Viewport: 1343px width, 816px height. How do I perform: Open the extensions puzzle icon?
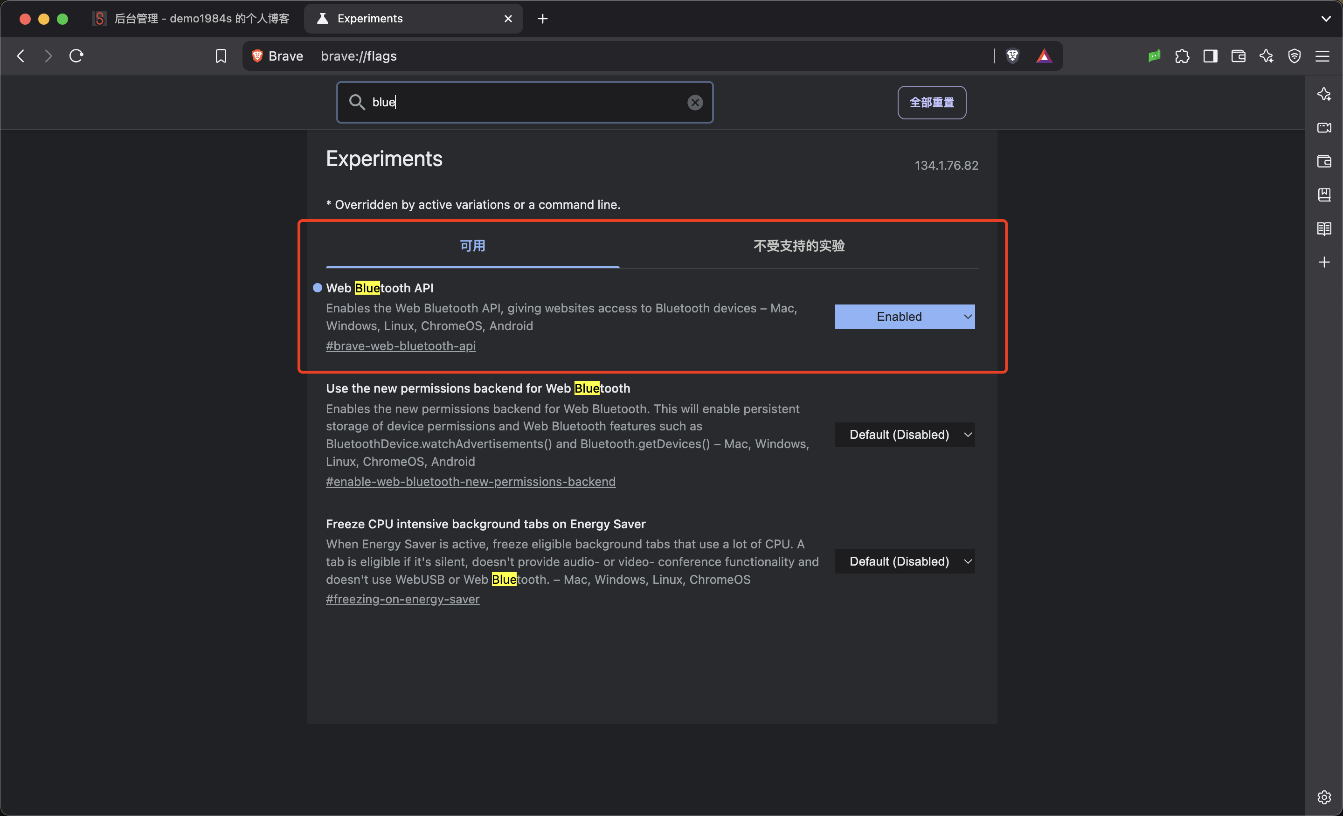(1182, 56)
